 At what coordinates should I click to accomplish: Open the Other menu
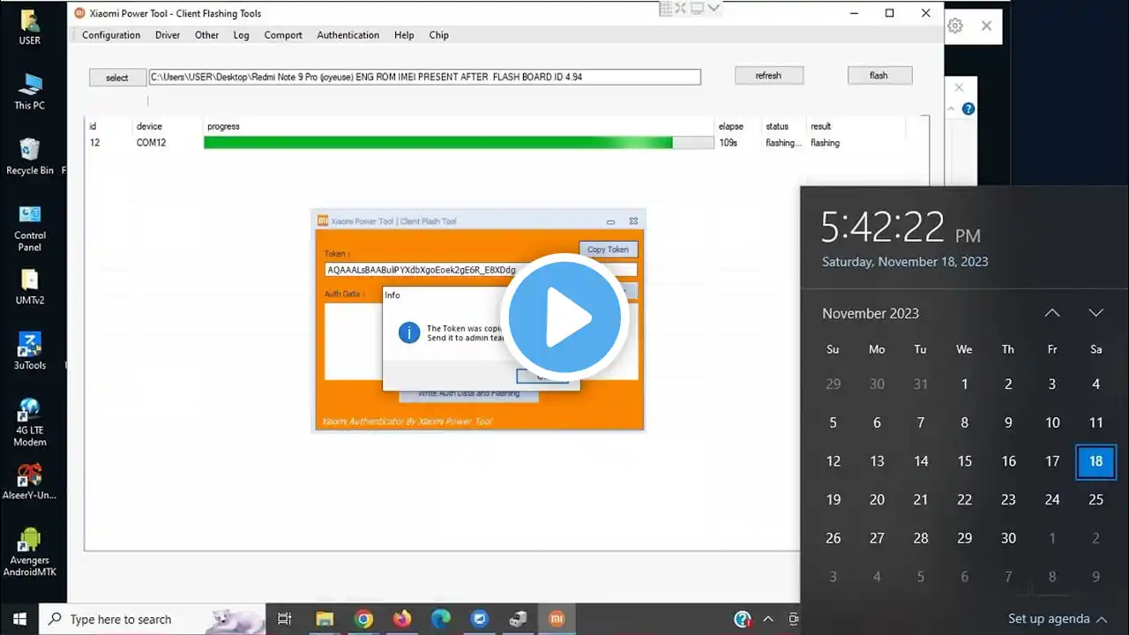[x=206, y=35]
